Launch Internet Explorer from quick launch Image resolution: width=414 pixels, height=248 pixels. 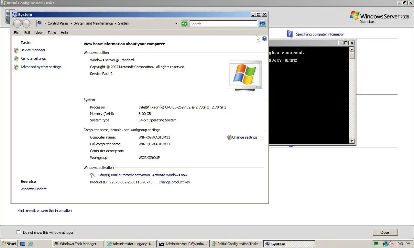(x=30, y=244)
